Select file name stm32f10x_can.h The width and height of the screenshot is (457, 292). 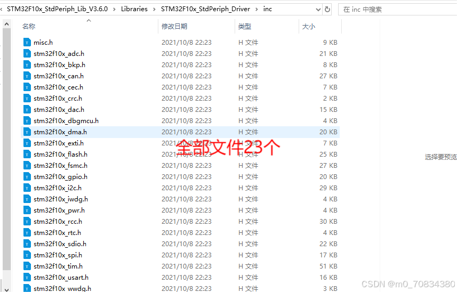click(x=59, y=76)
